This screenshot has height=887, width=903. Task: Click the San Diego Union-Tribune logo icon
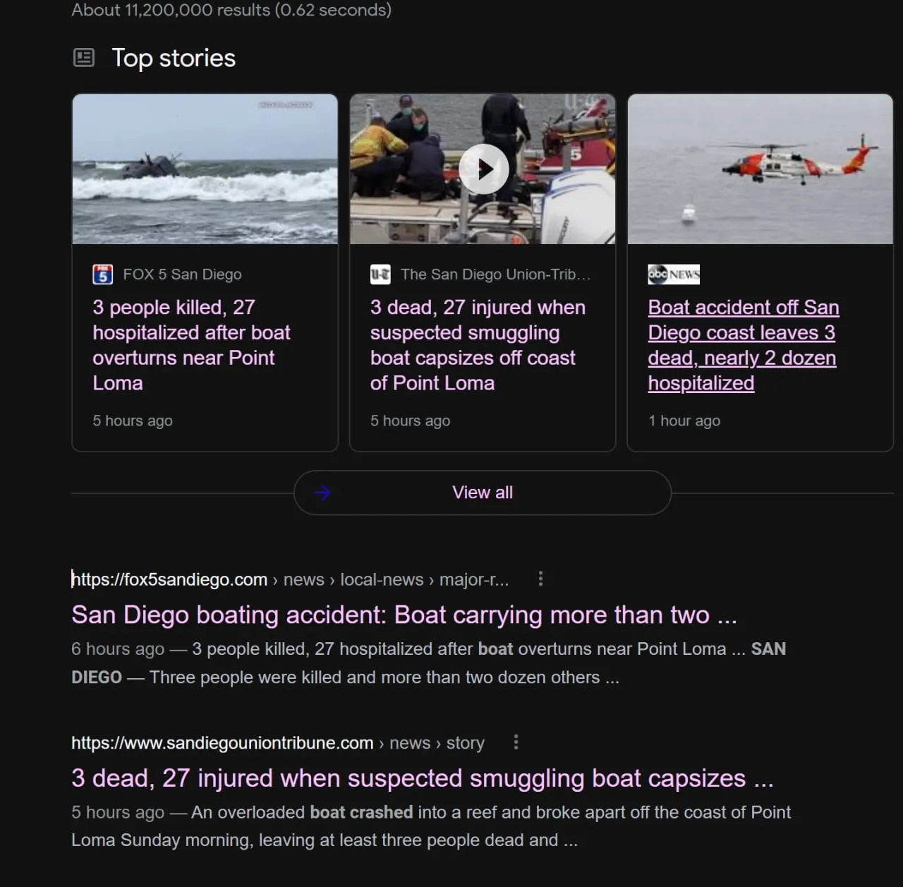380,274
